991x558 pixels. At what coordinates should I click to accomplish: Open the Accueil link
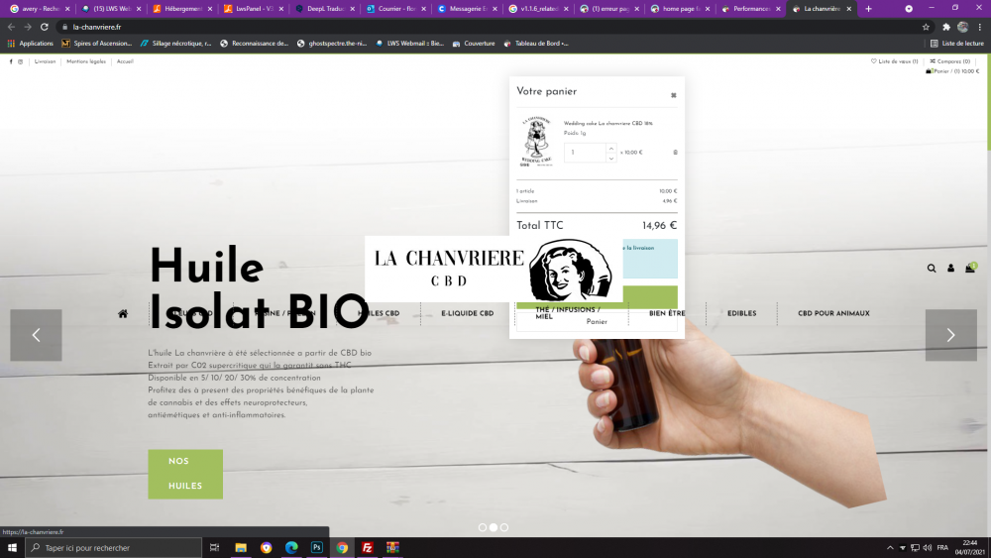point(125,61)
